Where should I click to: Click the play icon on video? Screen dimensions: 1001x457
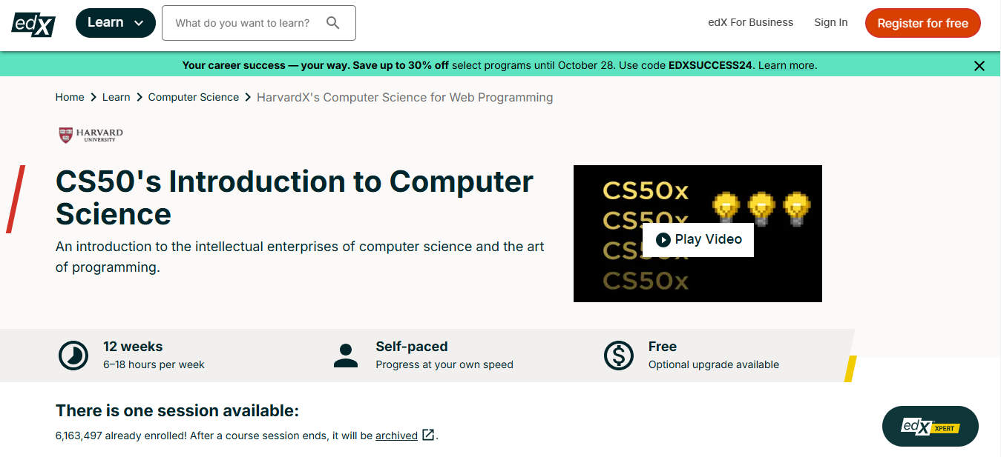tap(663, 239)
